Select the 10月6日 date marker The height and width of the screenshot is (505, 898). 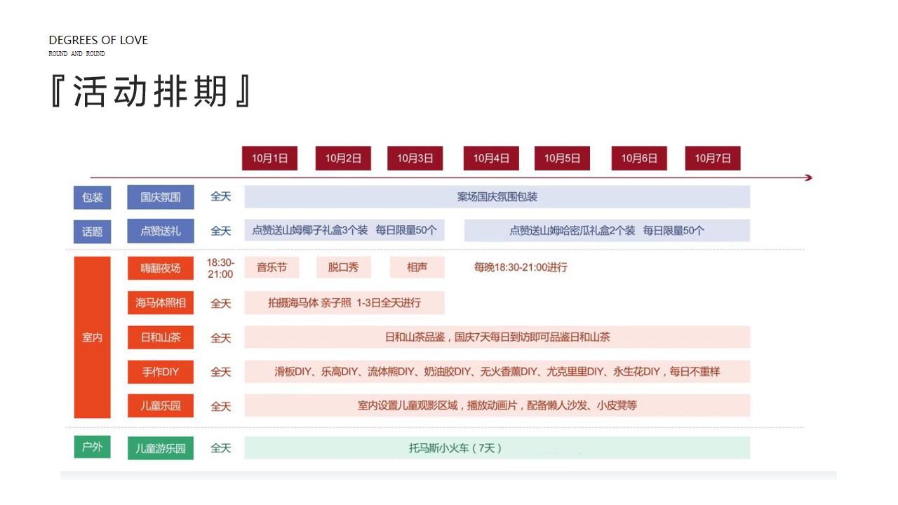click(639, 159)
